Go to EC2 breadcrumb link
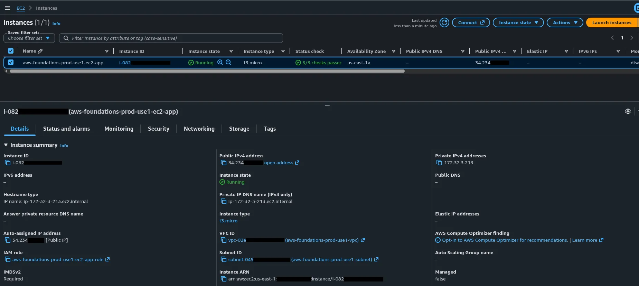The image size is (639, 286). (x=21, y=8)
